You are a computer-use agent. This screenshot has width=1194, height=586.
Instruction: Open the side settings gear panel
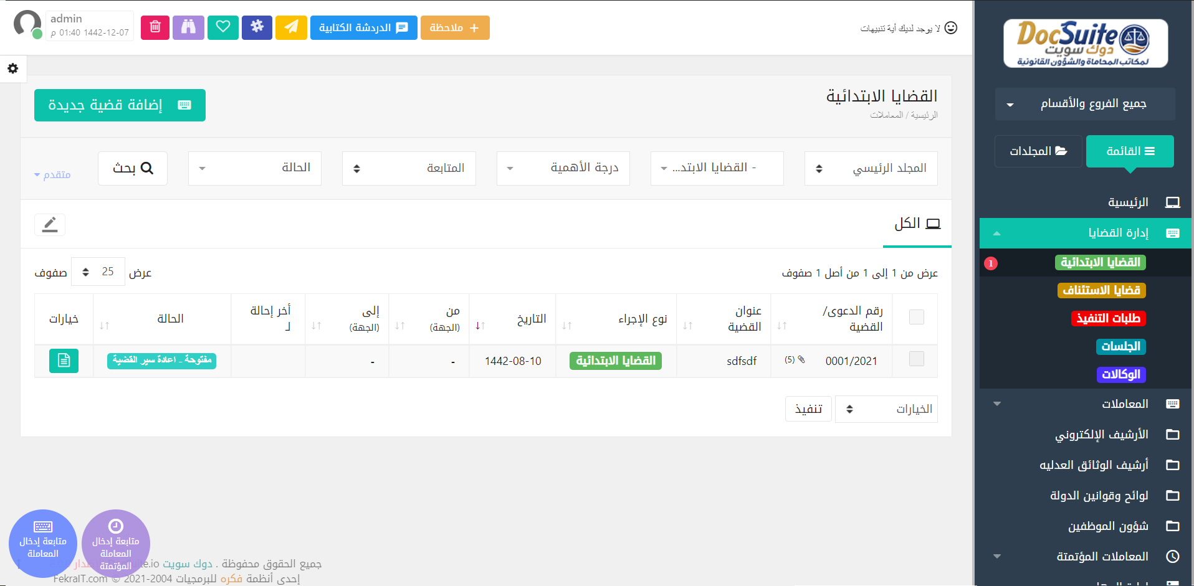coord(13,69)
